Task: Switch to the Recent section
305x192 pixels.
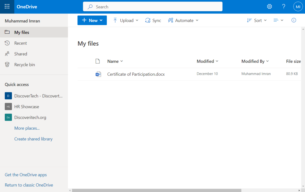Action: [20, 43]
